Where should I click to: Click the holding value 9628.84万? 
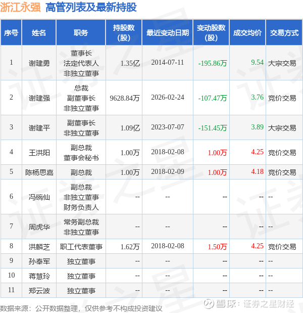125,98
